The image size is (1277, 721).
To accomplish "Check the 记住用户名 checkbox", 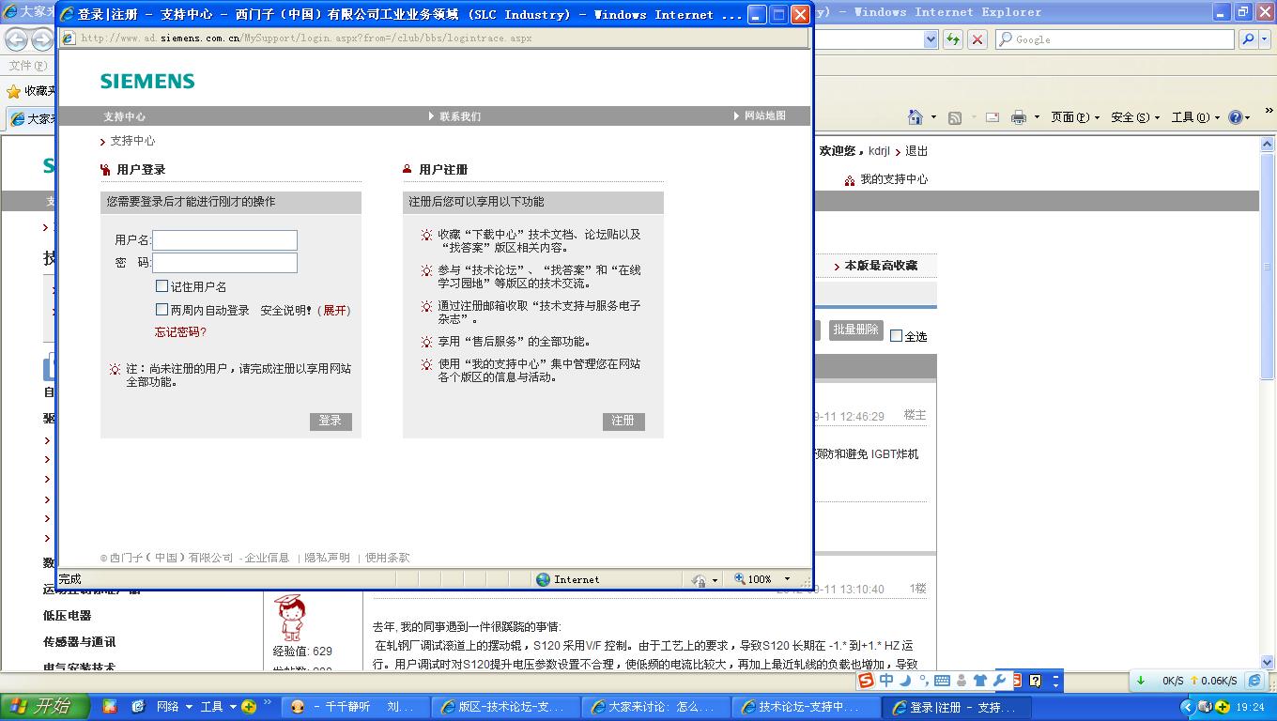I will pyautogui.click(x=162, y=286).
